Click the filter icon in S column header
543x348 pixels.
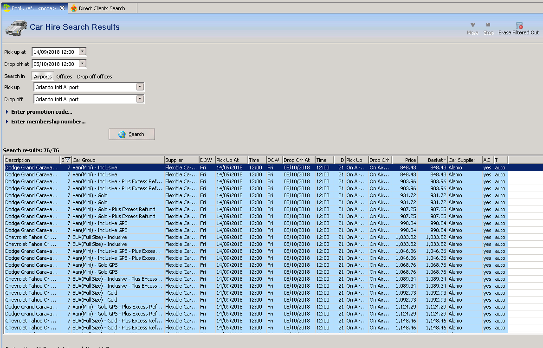[x=68, y=160]
